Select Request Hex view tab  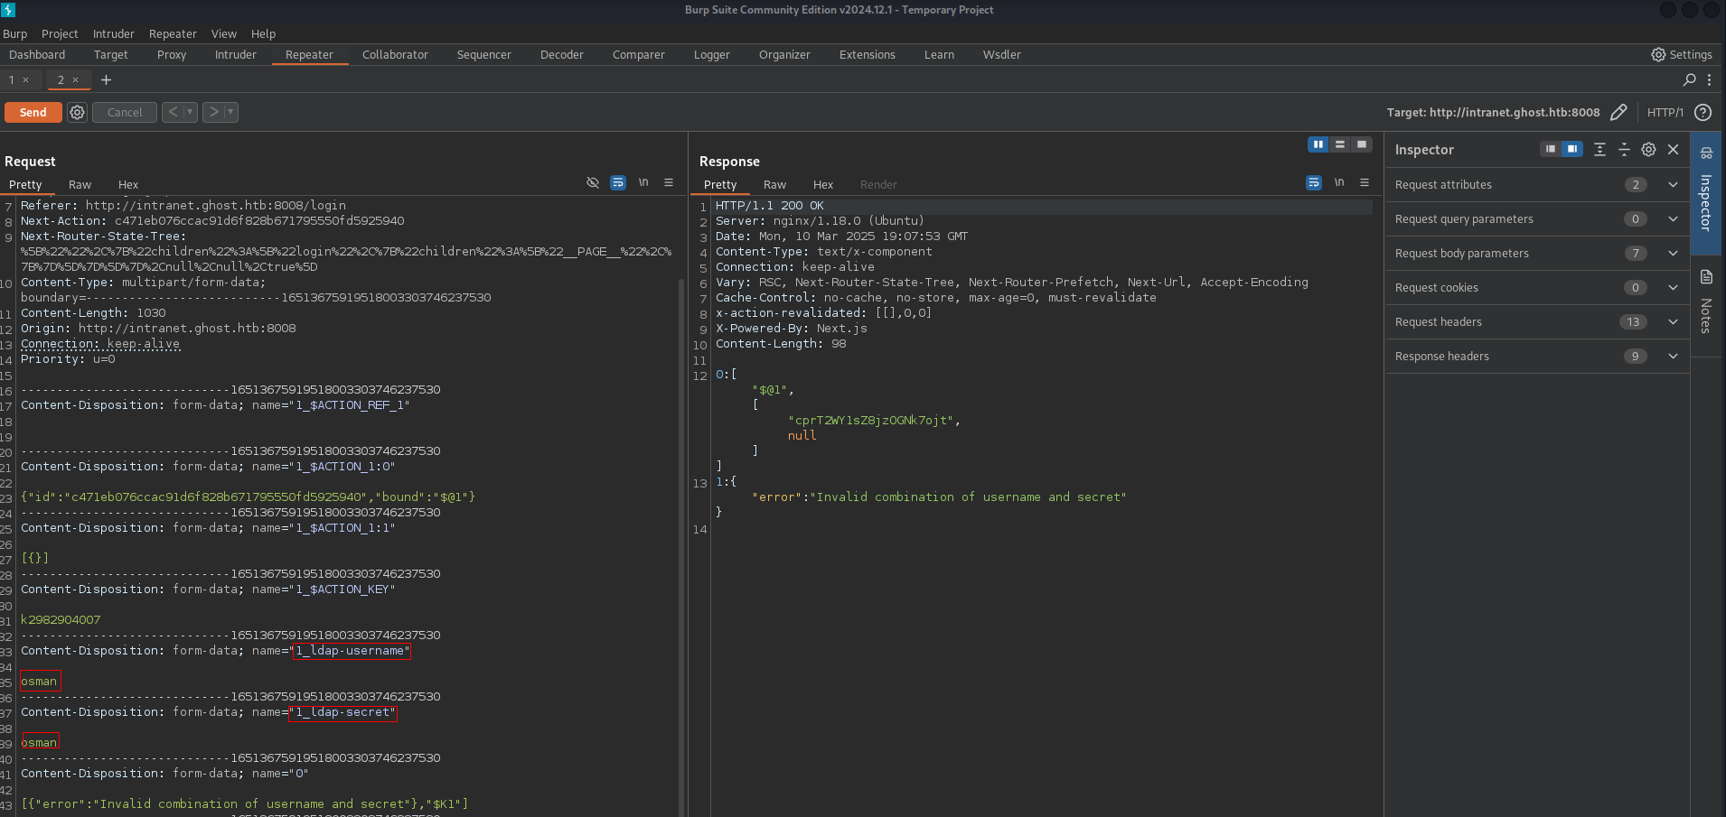tap(128, 185)
